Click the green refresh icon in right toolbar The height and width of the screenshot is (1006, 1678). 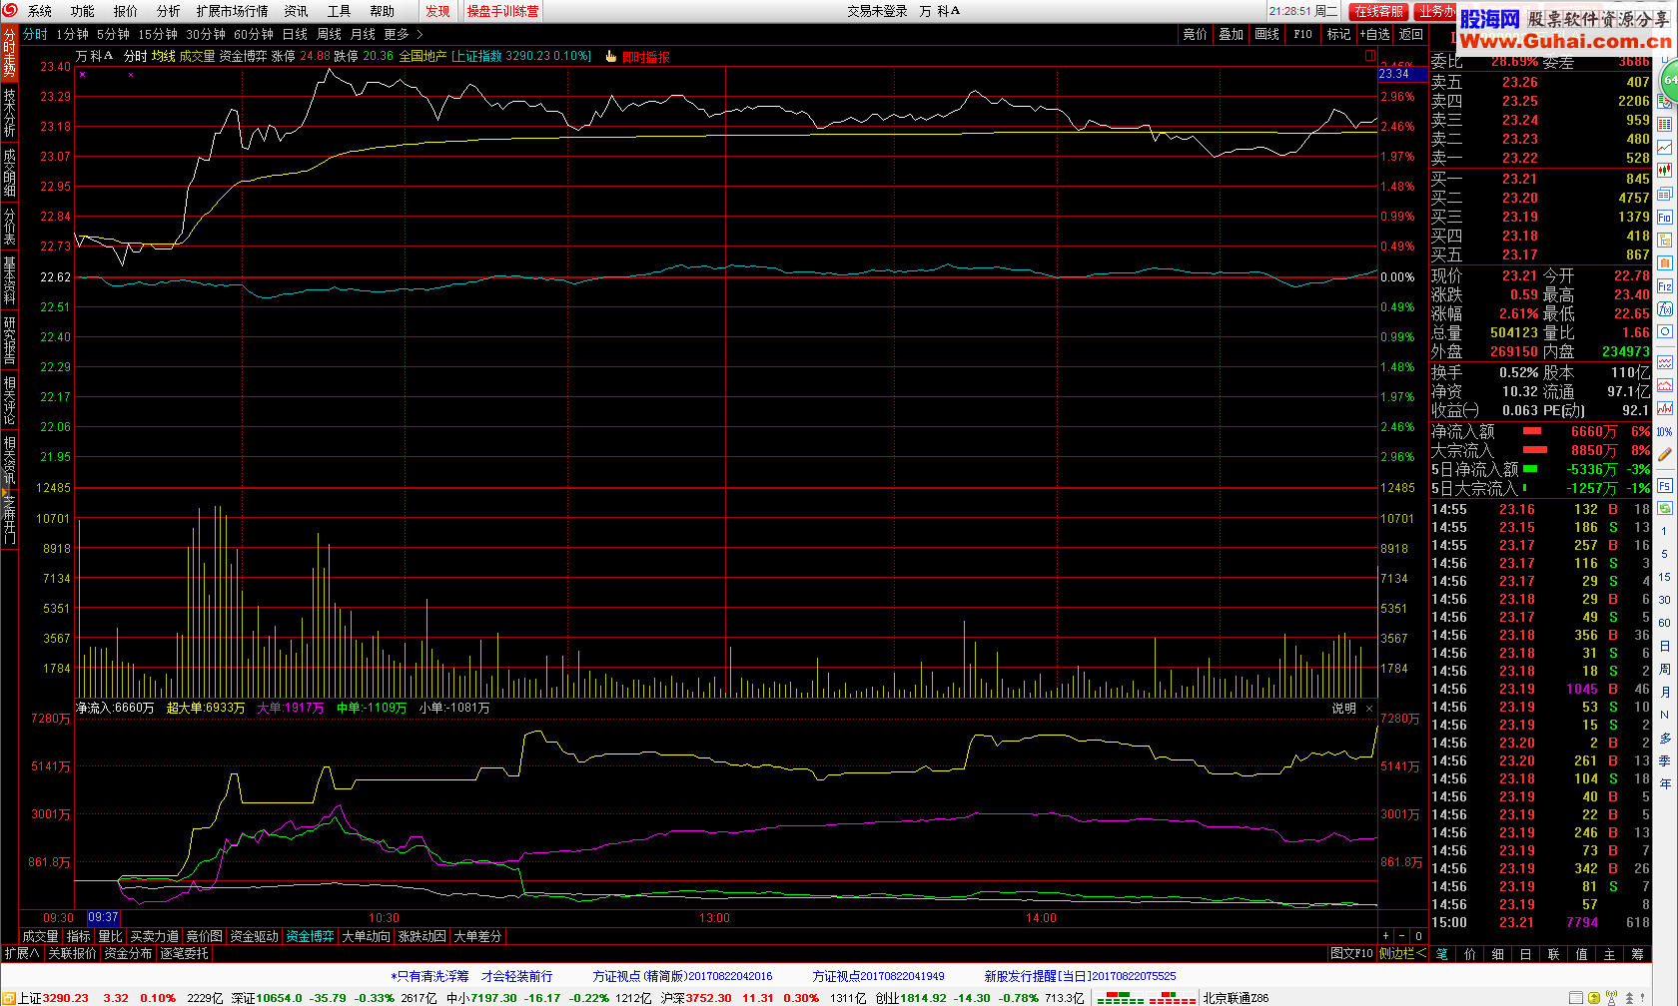pyautogui.click(x=1665, y=509)
